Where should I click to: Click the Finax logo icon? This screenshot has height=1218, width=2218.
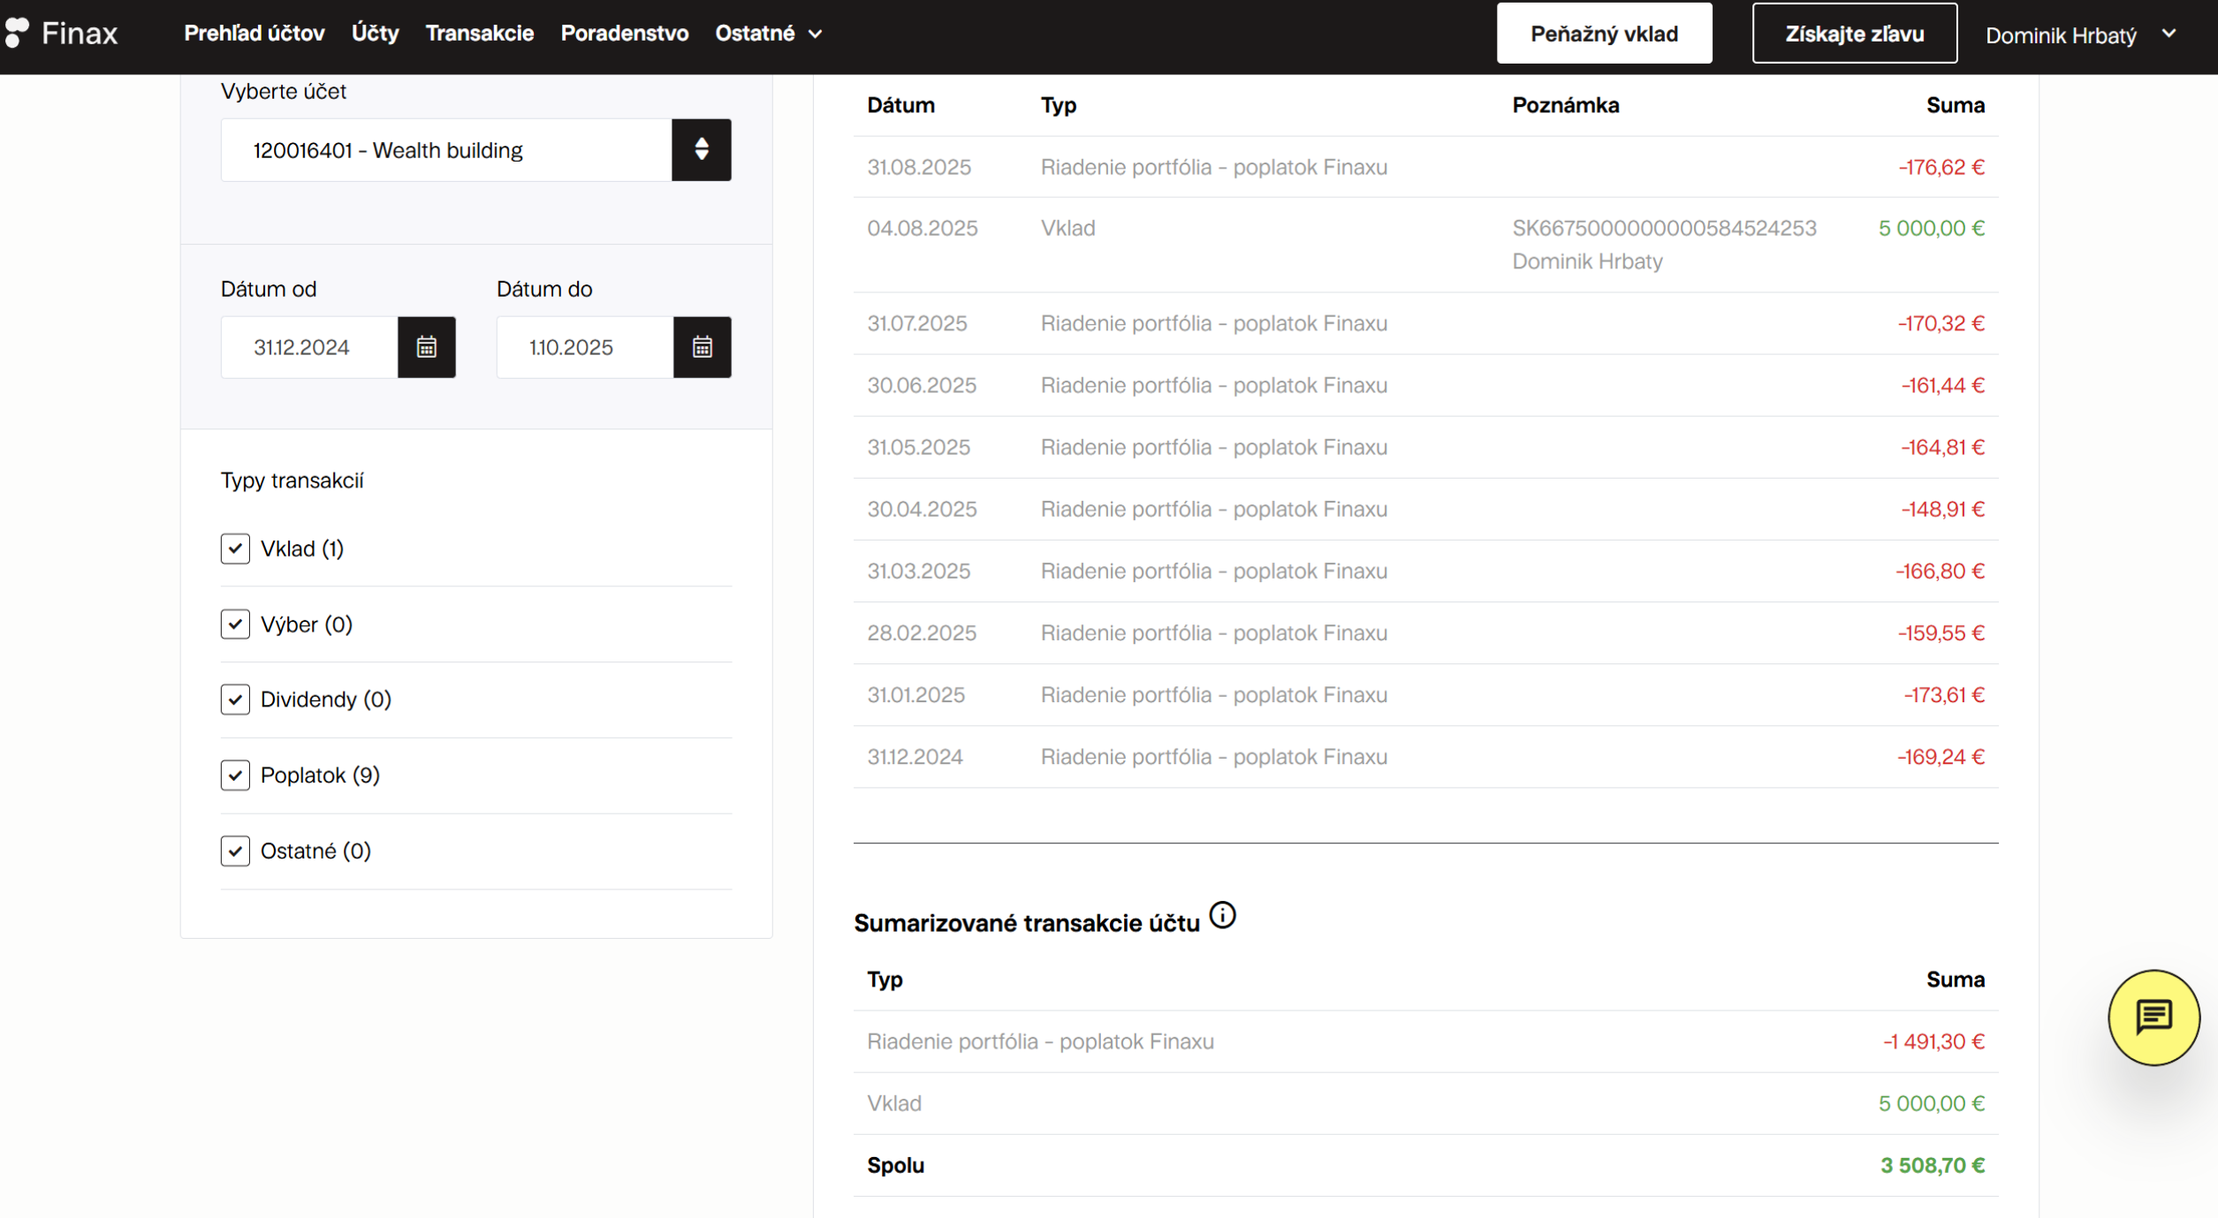pyautogui.click(x=17, y=33)
